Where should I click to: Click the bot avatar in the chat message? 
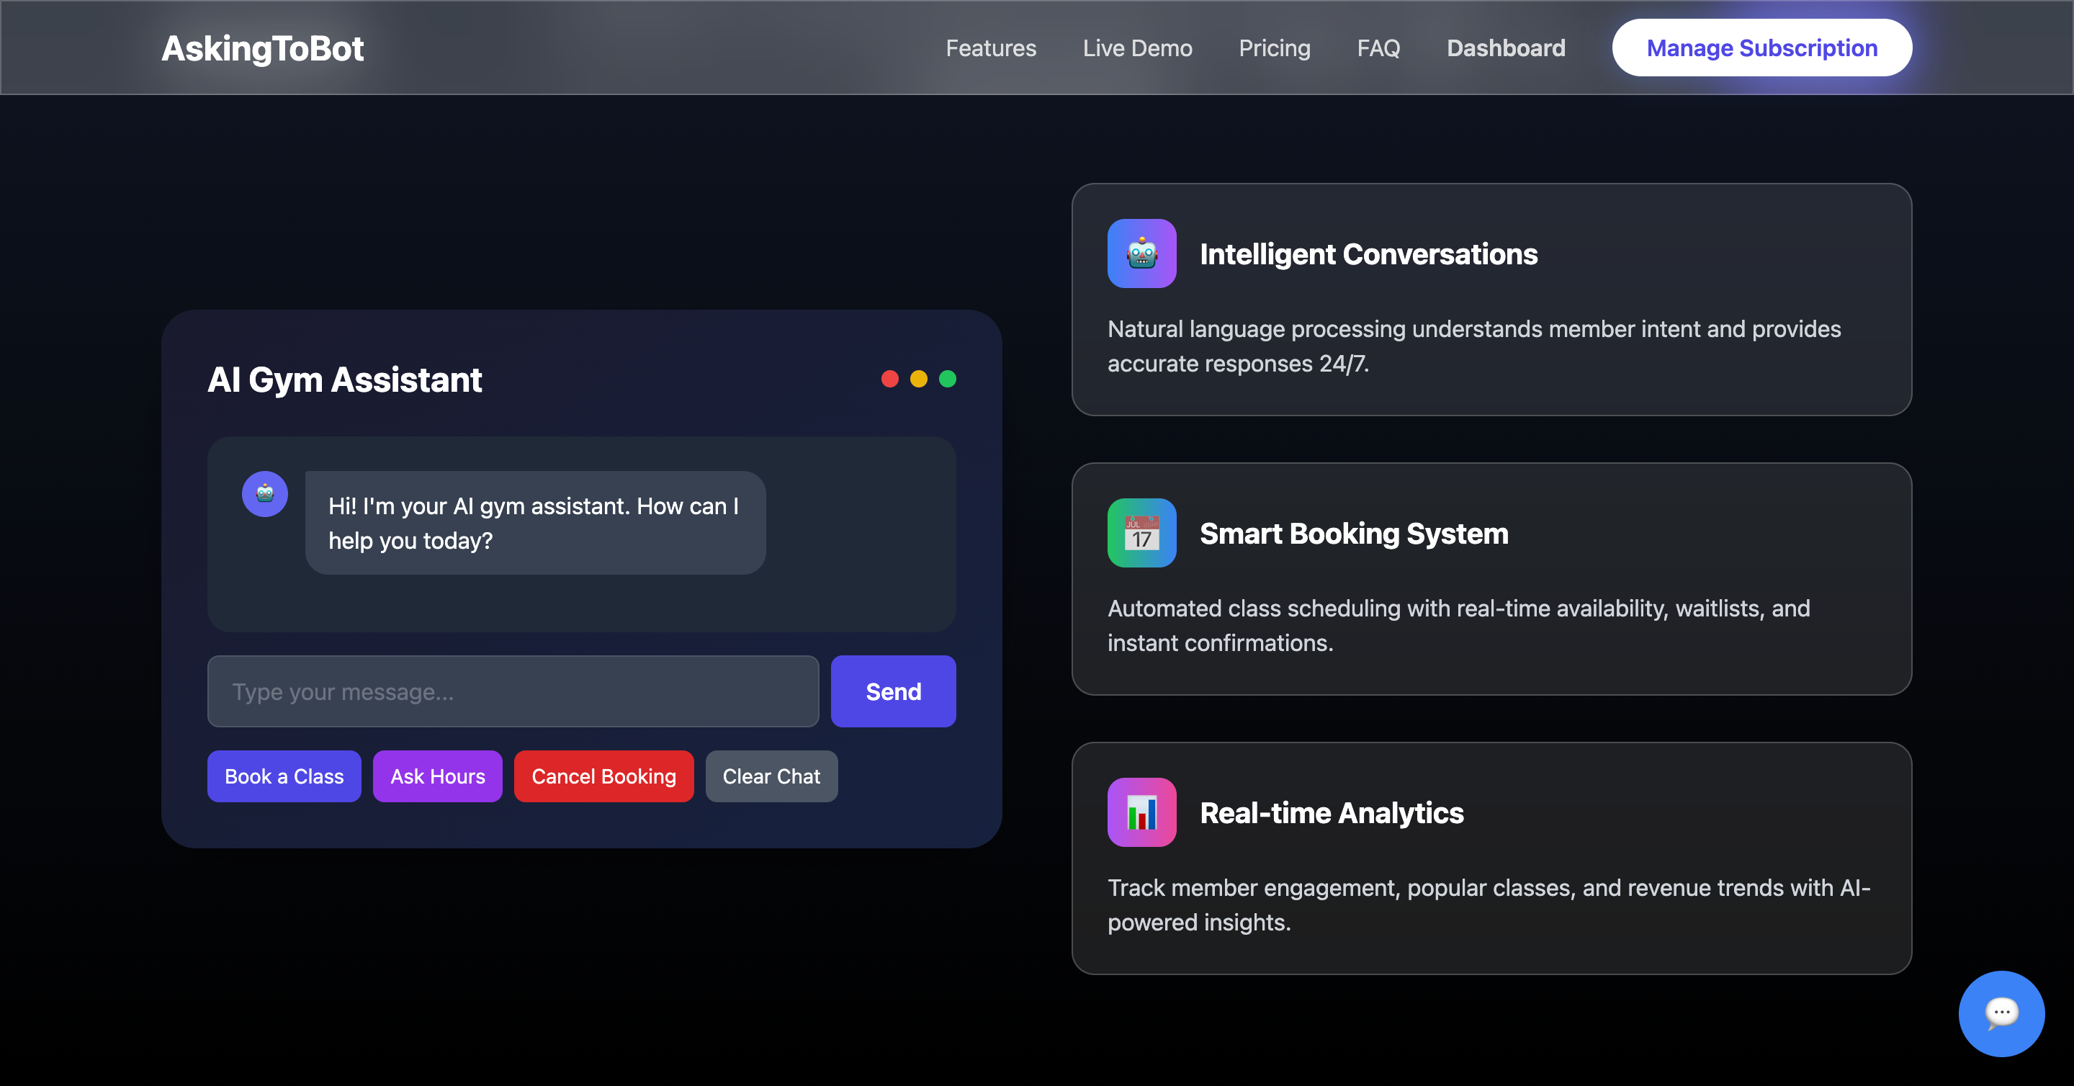pos(265,493)
